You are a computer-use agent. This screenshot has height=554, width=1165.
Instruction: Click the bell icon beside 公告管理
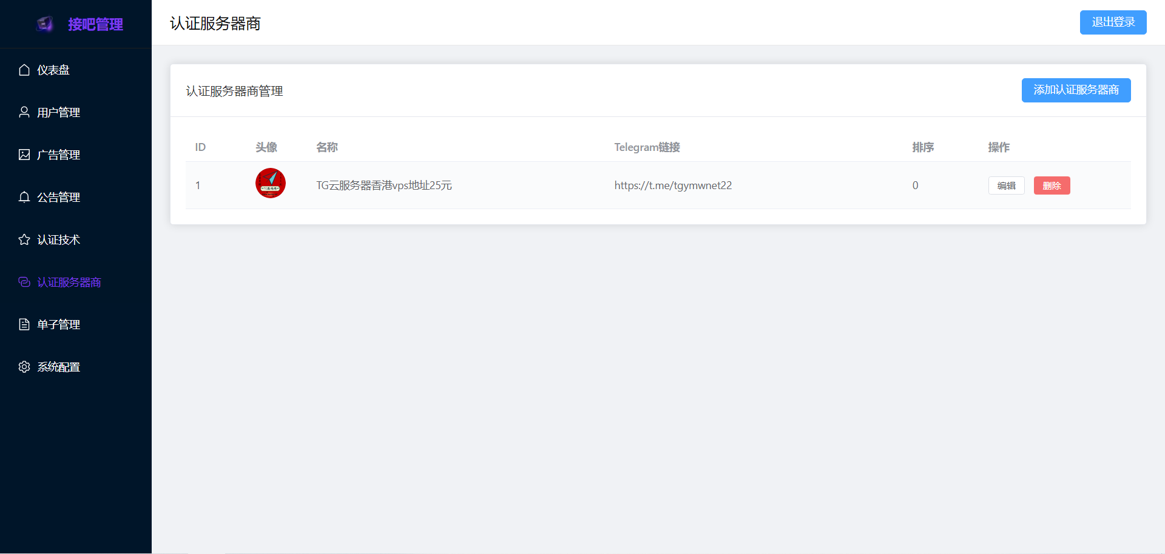[x=24, y=197]
